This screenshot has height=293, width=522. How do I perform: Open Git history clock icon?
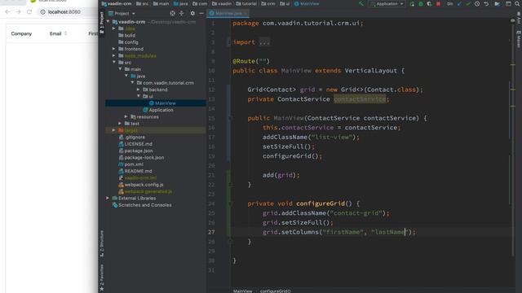477,3
